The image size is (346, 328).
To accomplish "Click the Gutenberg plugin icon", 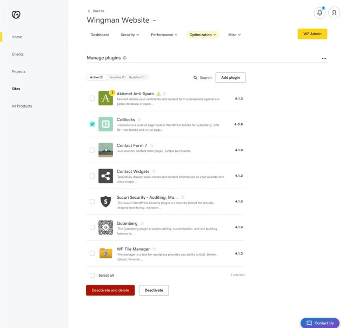I will click(x=105, y=227).
